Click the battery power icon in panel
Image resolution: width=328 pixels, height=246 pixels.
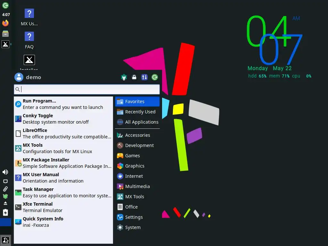[x=5, y=212]
